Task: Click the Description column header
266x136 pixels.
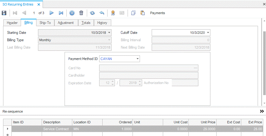Action: click(x=57, y=122)
